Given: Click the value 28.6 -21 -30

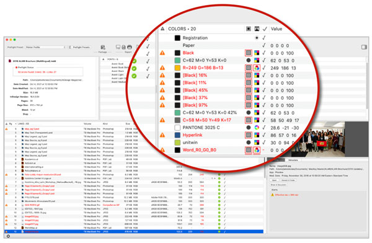Looking at the screenshot, I should coord(285,128).
